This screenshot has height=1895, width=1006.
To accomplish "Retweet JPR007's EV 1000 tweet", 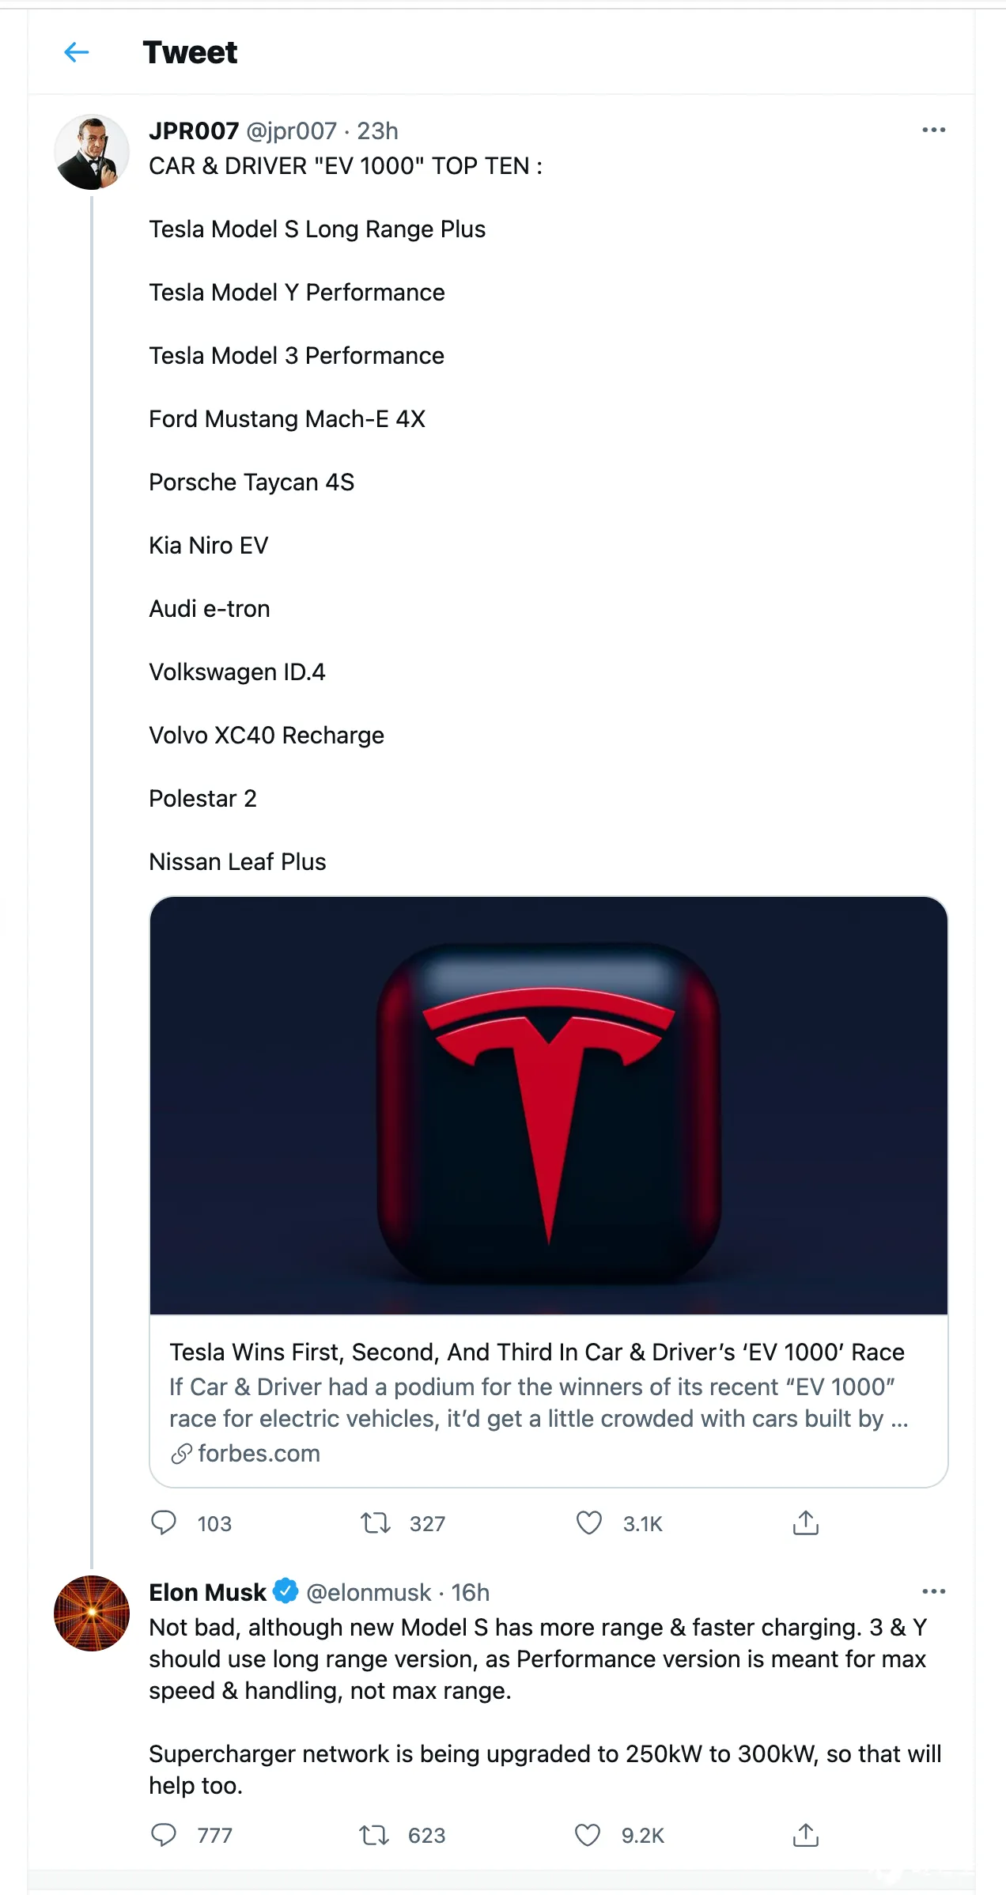I will coord(376,1522).
